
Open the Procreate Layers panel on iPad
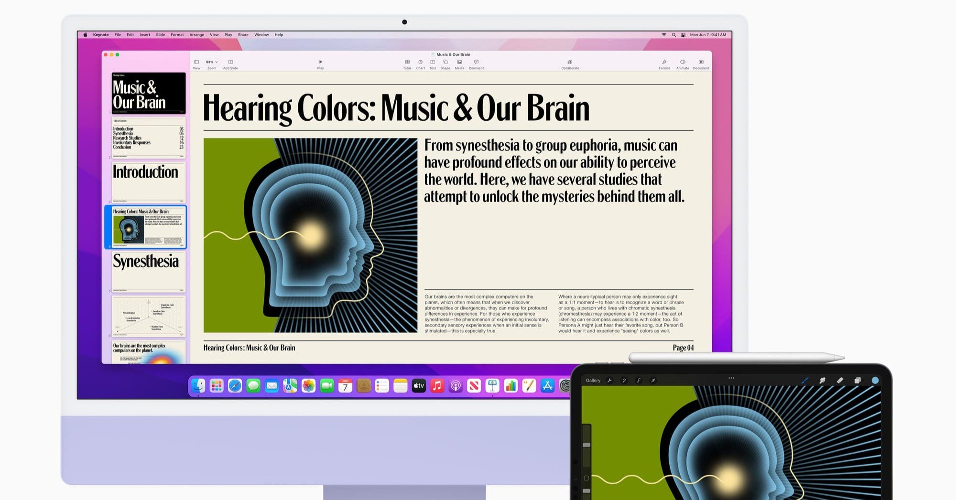tap(858, 381)
